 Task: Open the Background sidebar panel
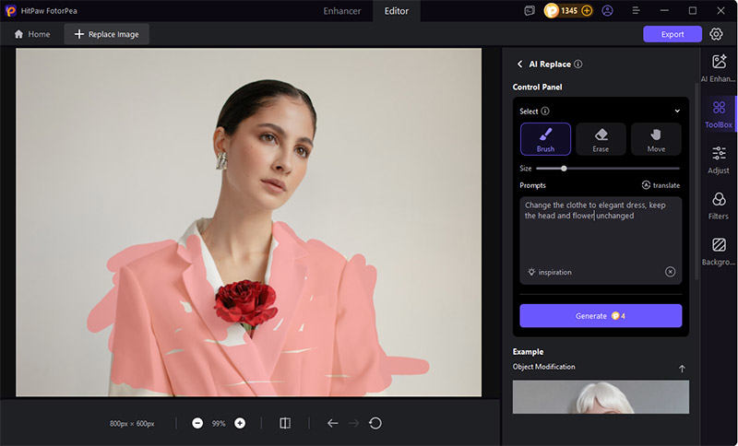718,252
